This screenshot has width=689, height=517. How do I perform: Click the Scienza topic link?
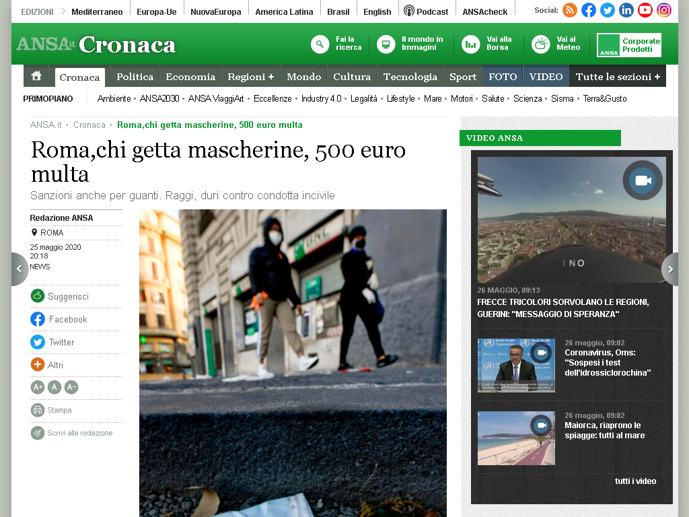pos(528,98)
